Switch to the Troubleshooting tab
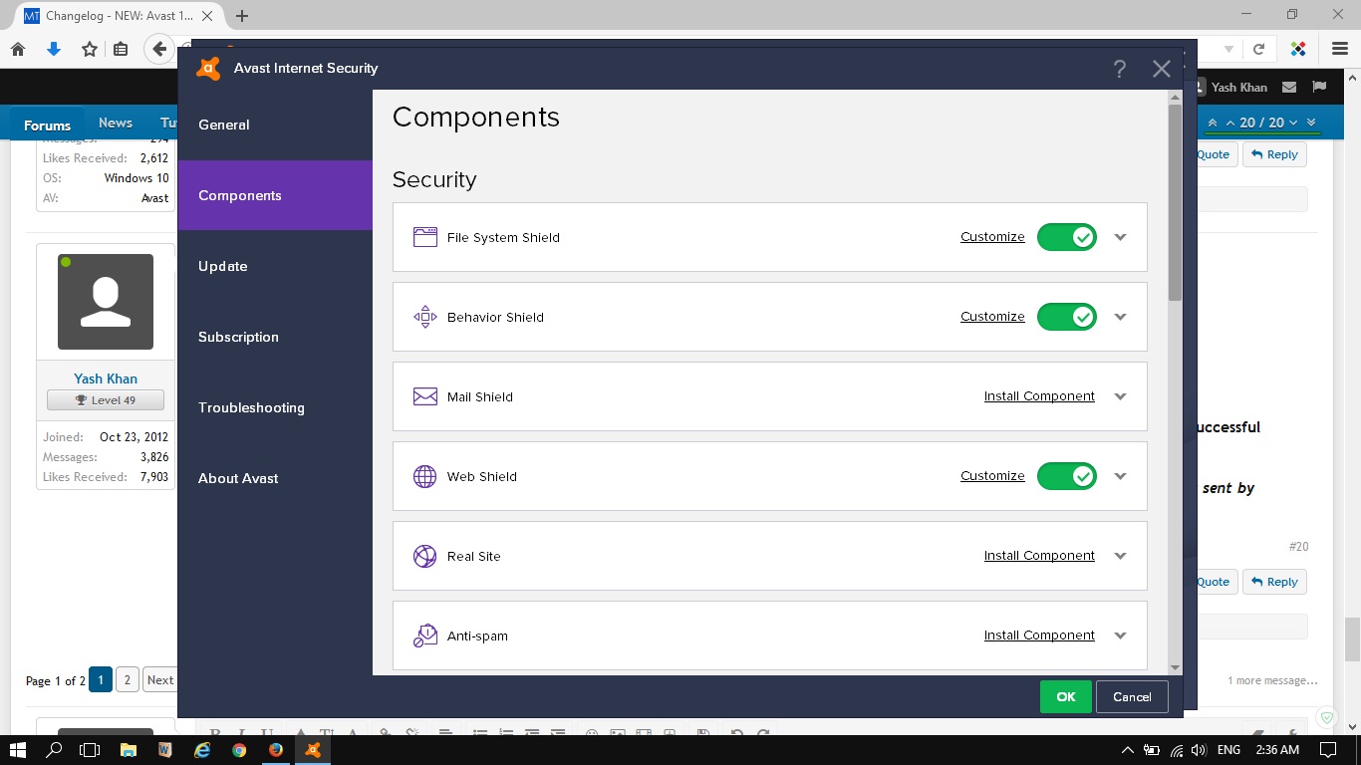 coord(275,407)
